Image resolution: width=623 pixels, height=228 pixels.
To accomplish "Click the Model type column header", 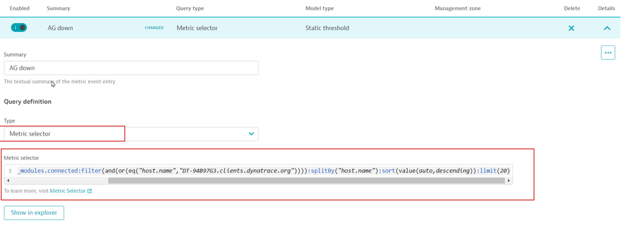I will [x=320, y=8].
